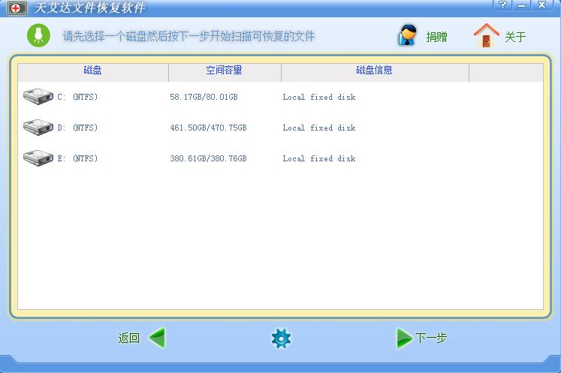The image size is (561, 373).
Task: Select the C: (NTFS) disk row
Action: click(x=280, y=97)
